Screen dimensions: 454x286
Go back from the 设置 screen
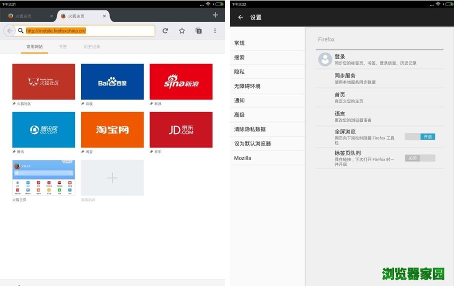[x=240, y=17]
